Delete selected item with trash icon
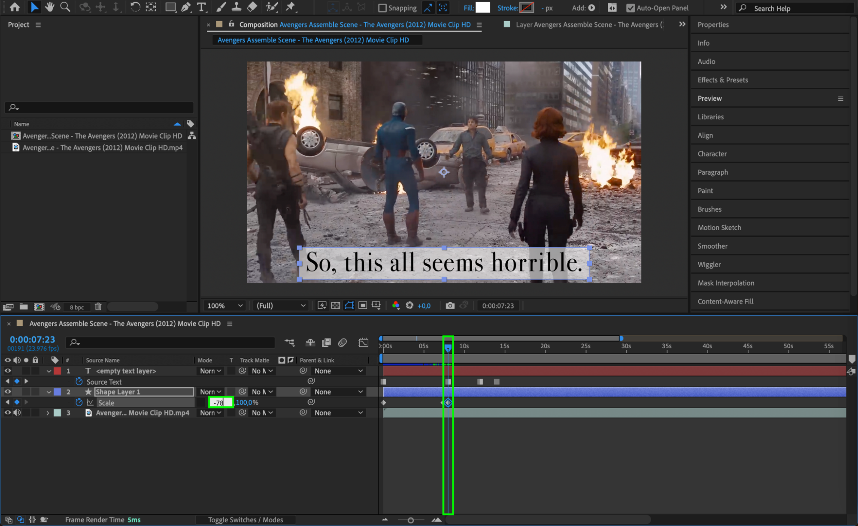The width and height of the screenshot is (858, 526). click(x=98, y=307)
